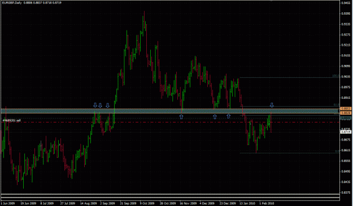353x206 pixels.
Task: Click the '8 Jul 2009' date label
Action: click(47, 203)
